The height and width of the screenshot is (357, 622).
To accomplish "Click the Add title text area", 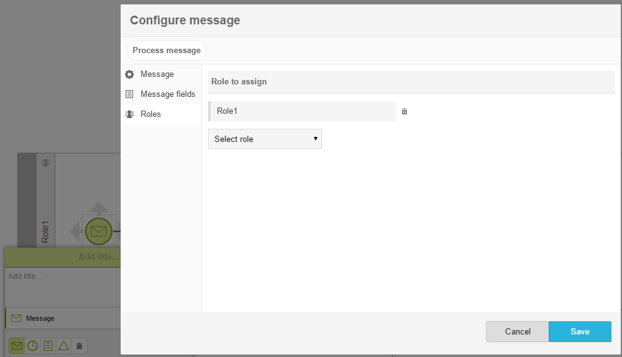I will 63,286.
